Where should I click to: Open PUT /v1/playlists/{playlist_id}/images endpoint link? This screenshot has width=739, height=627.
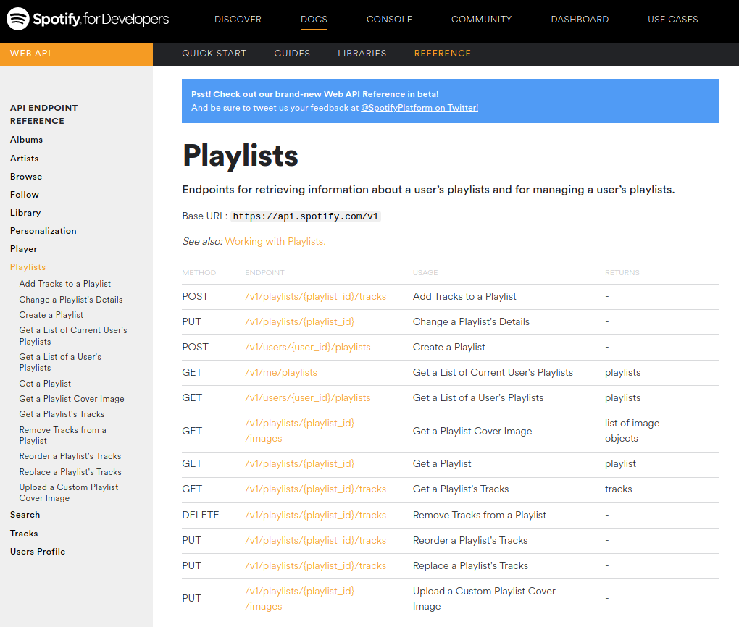300,599
